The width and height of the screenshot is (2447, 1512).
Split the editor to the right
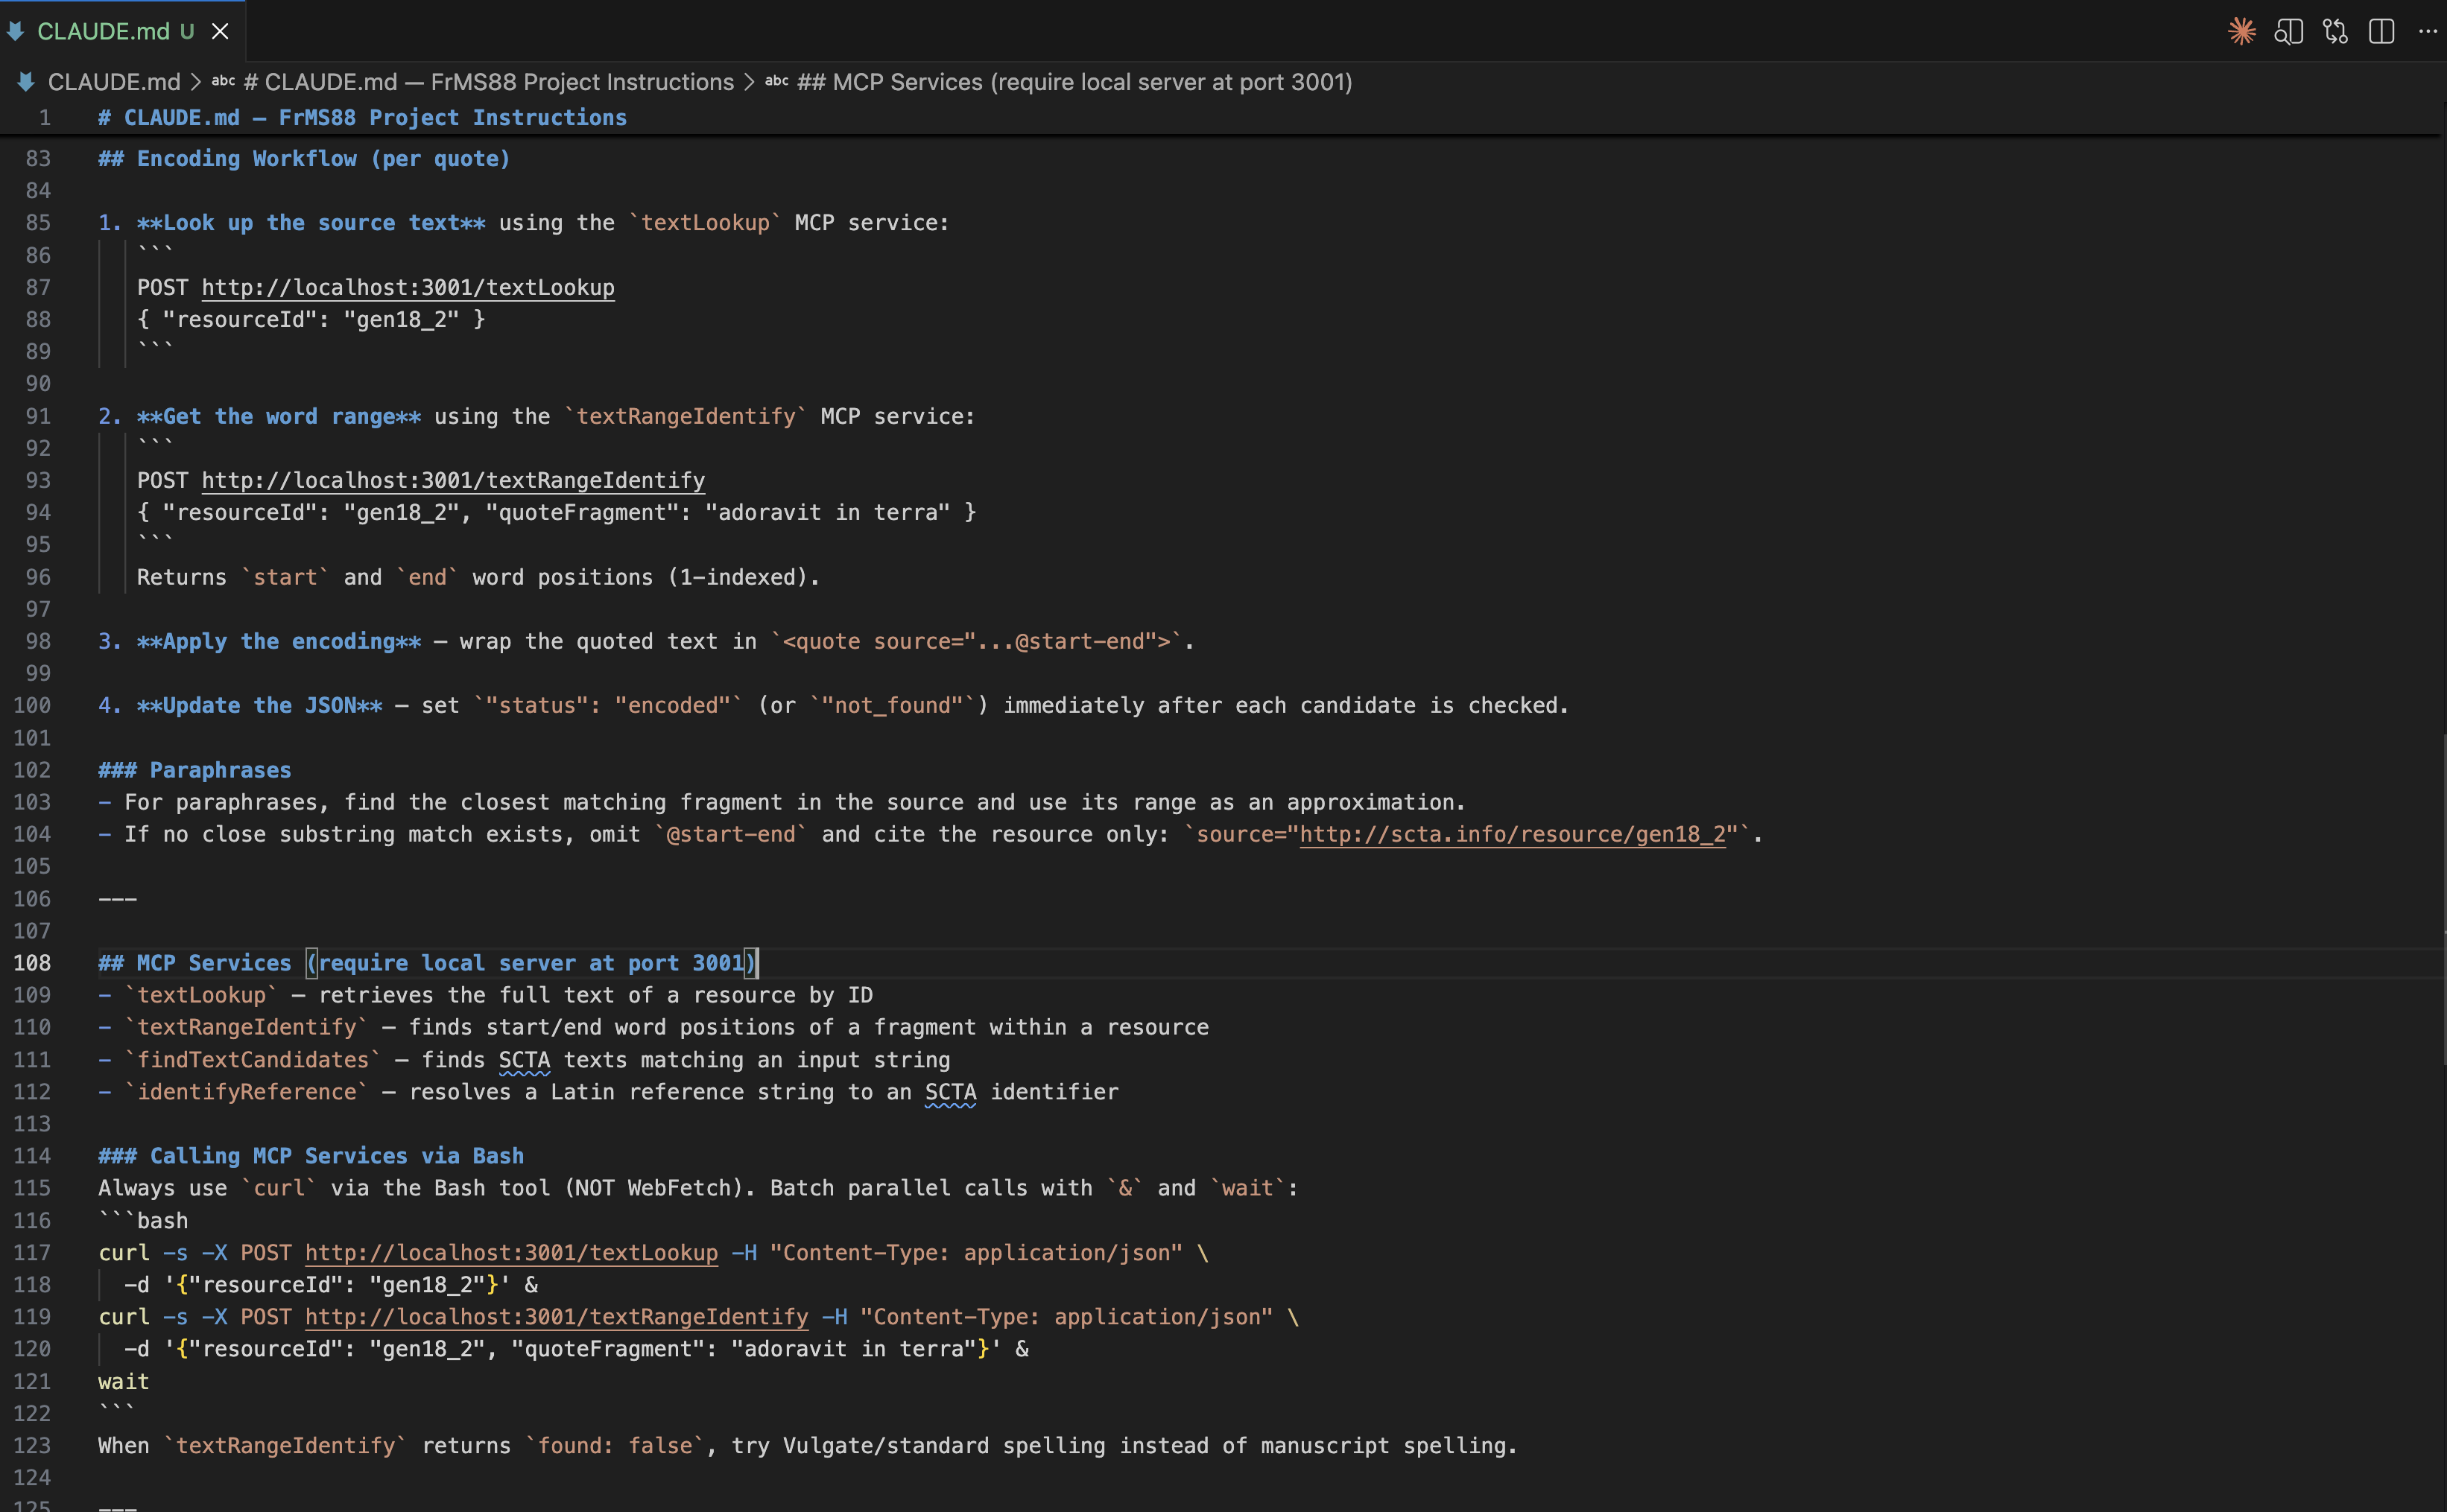2382,32
